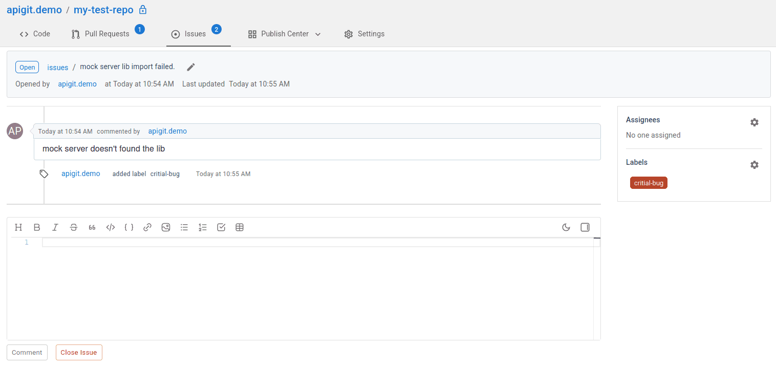Go back to the issues list link
Viewport: 776px width, 367px height.
[x=58, y=68]
